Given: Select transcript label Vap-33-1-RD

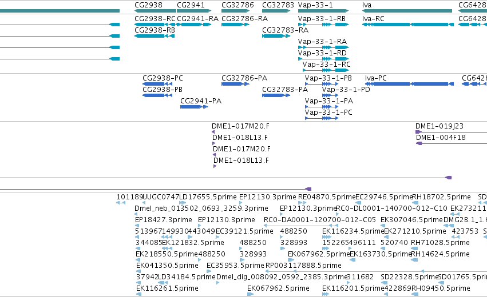Looking at the screenshot, I should coord(322,53).
